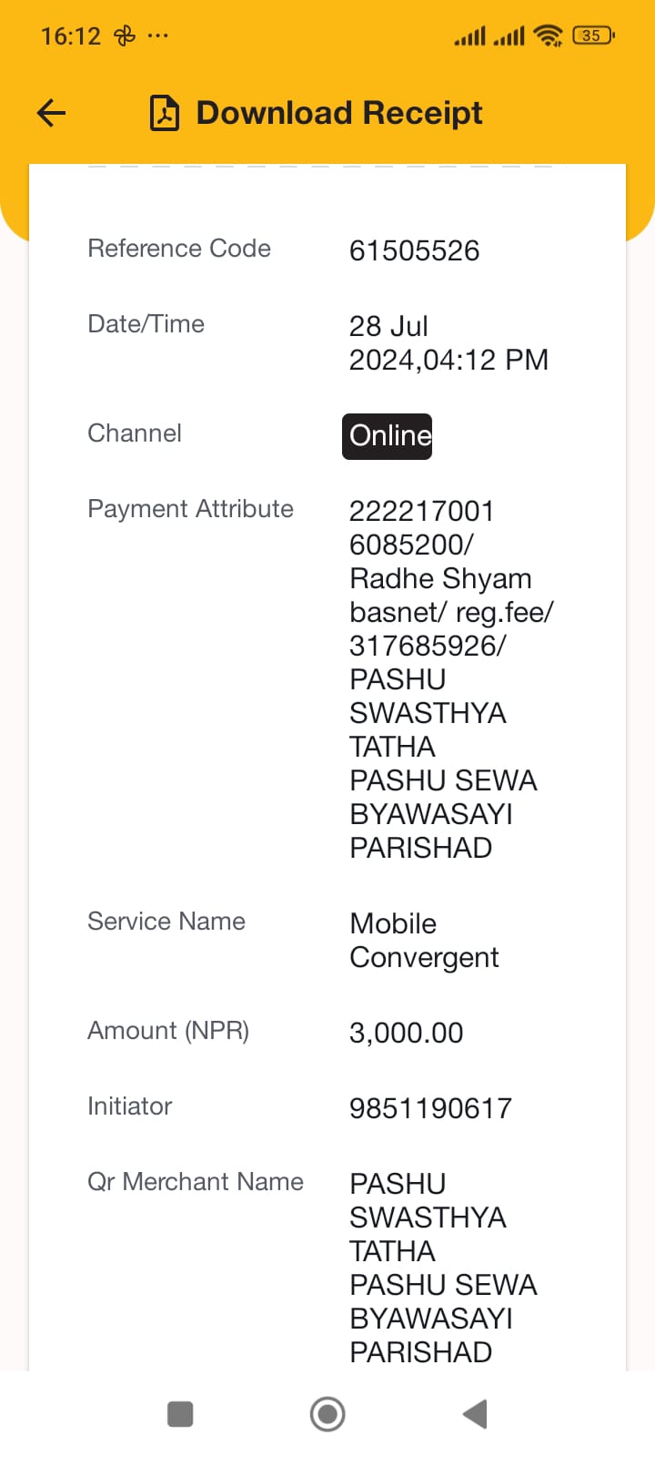Tap the Android back triangle icon
Viewport: 655px width, 1457px height.
[x=475, y=1414]
